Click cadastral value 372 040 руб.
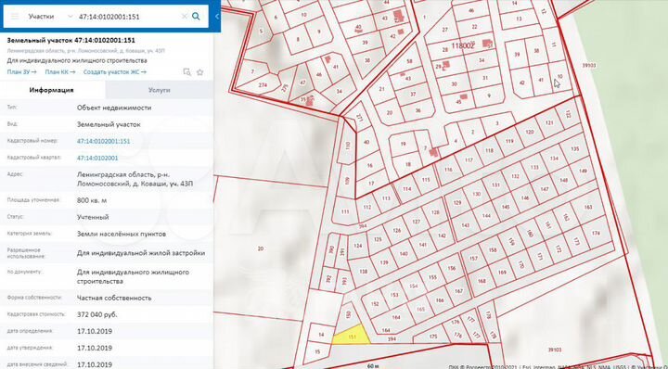668x369 pixels. 97,314
